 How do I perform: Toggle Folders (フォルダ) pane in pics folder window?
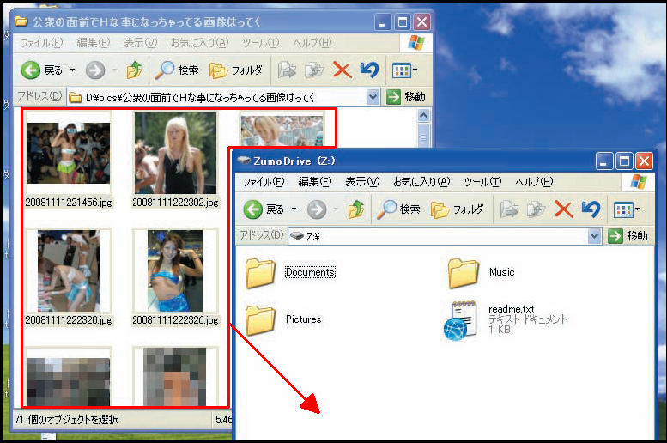[x=236, y=70]
